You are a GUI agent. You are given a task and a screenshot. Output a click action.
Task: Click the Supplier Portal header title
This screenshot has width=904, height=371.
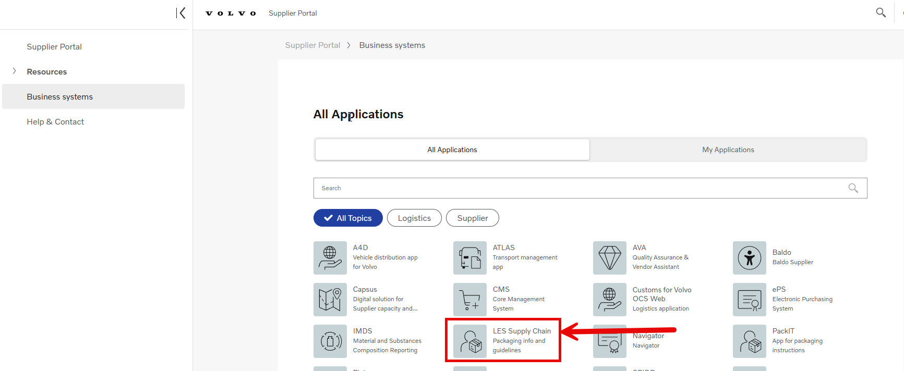(293, 13)
